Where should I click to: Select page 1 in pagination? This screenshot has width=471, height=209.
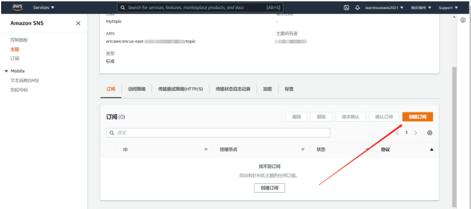pyautogui.click(x=407, y=132)
